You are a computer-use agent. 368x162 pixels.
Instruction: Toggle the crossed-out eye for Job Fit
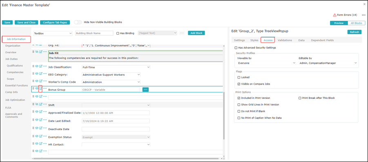point(37,52)
